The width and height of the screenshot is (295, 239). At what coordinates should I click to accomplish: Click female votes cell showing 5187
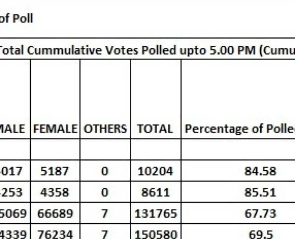(55, 171)
